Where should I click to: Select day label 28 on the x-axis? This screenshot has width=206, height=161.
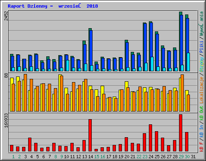(175, 157)
